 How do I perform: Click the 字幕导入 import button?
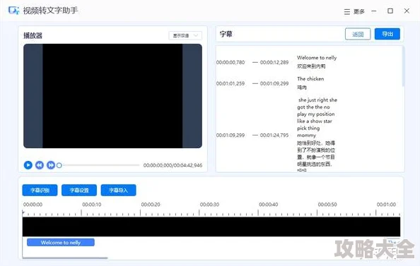tap(118, 191)
